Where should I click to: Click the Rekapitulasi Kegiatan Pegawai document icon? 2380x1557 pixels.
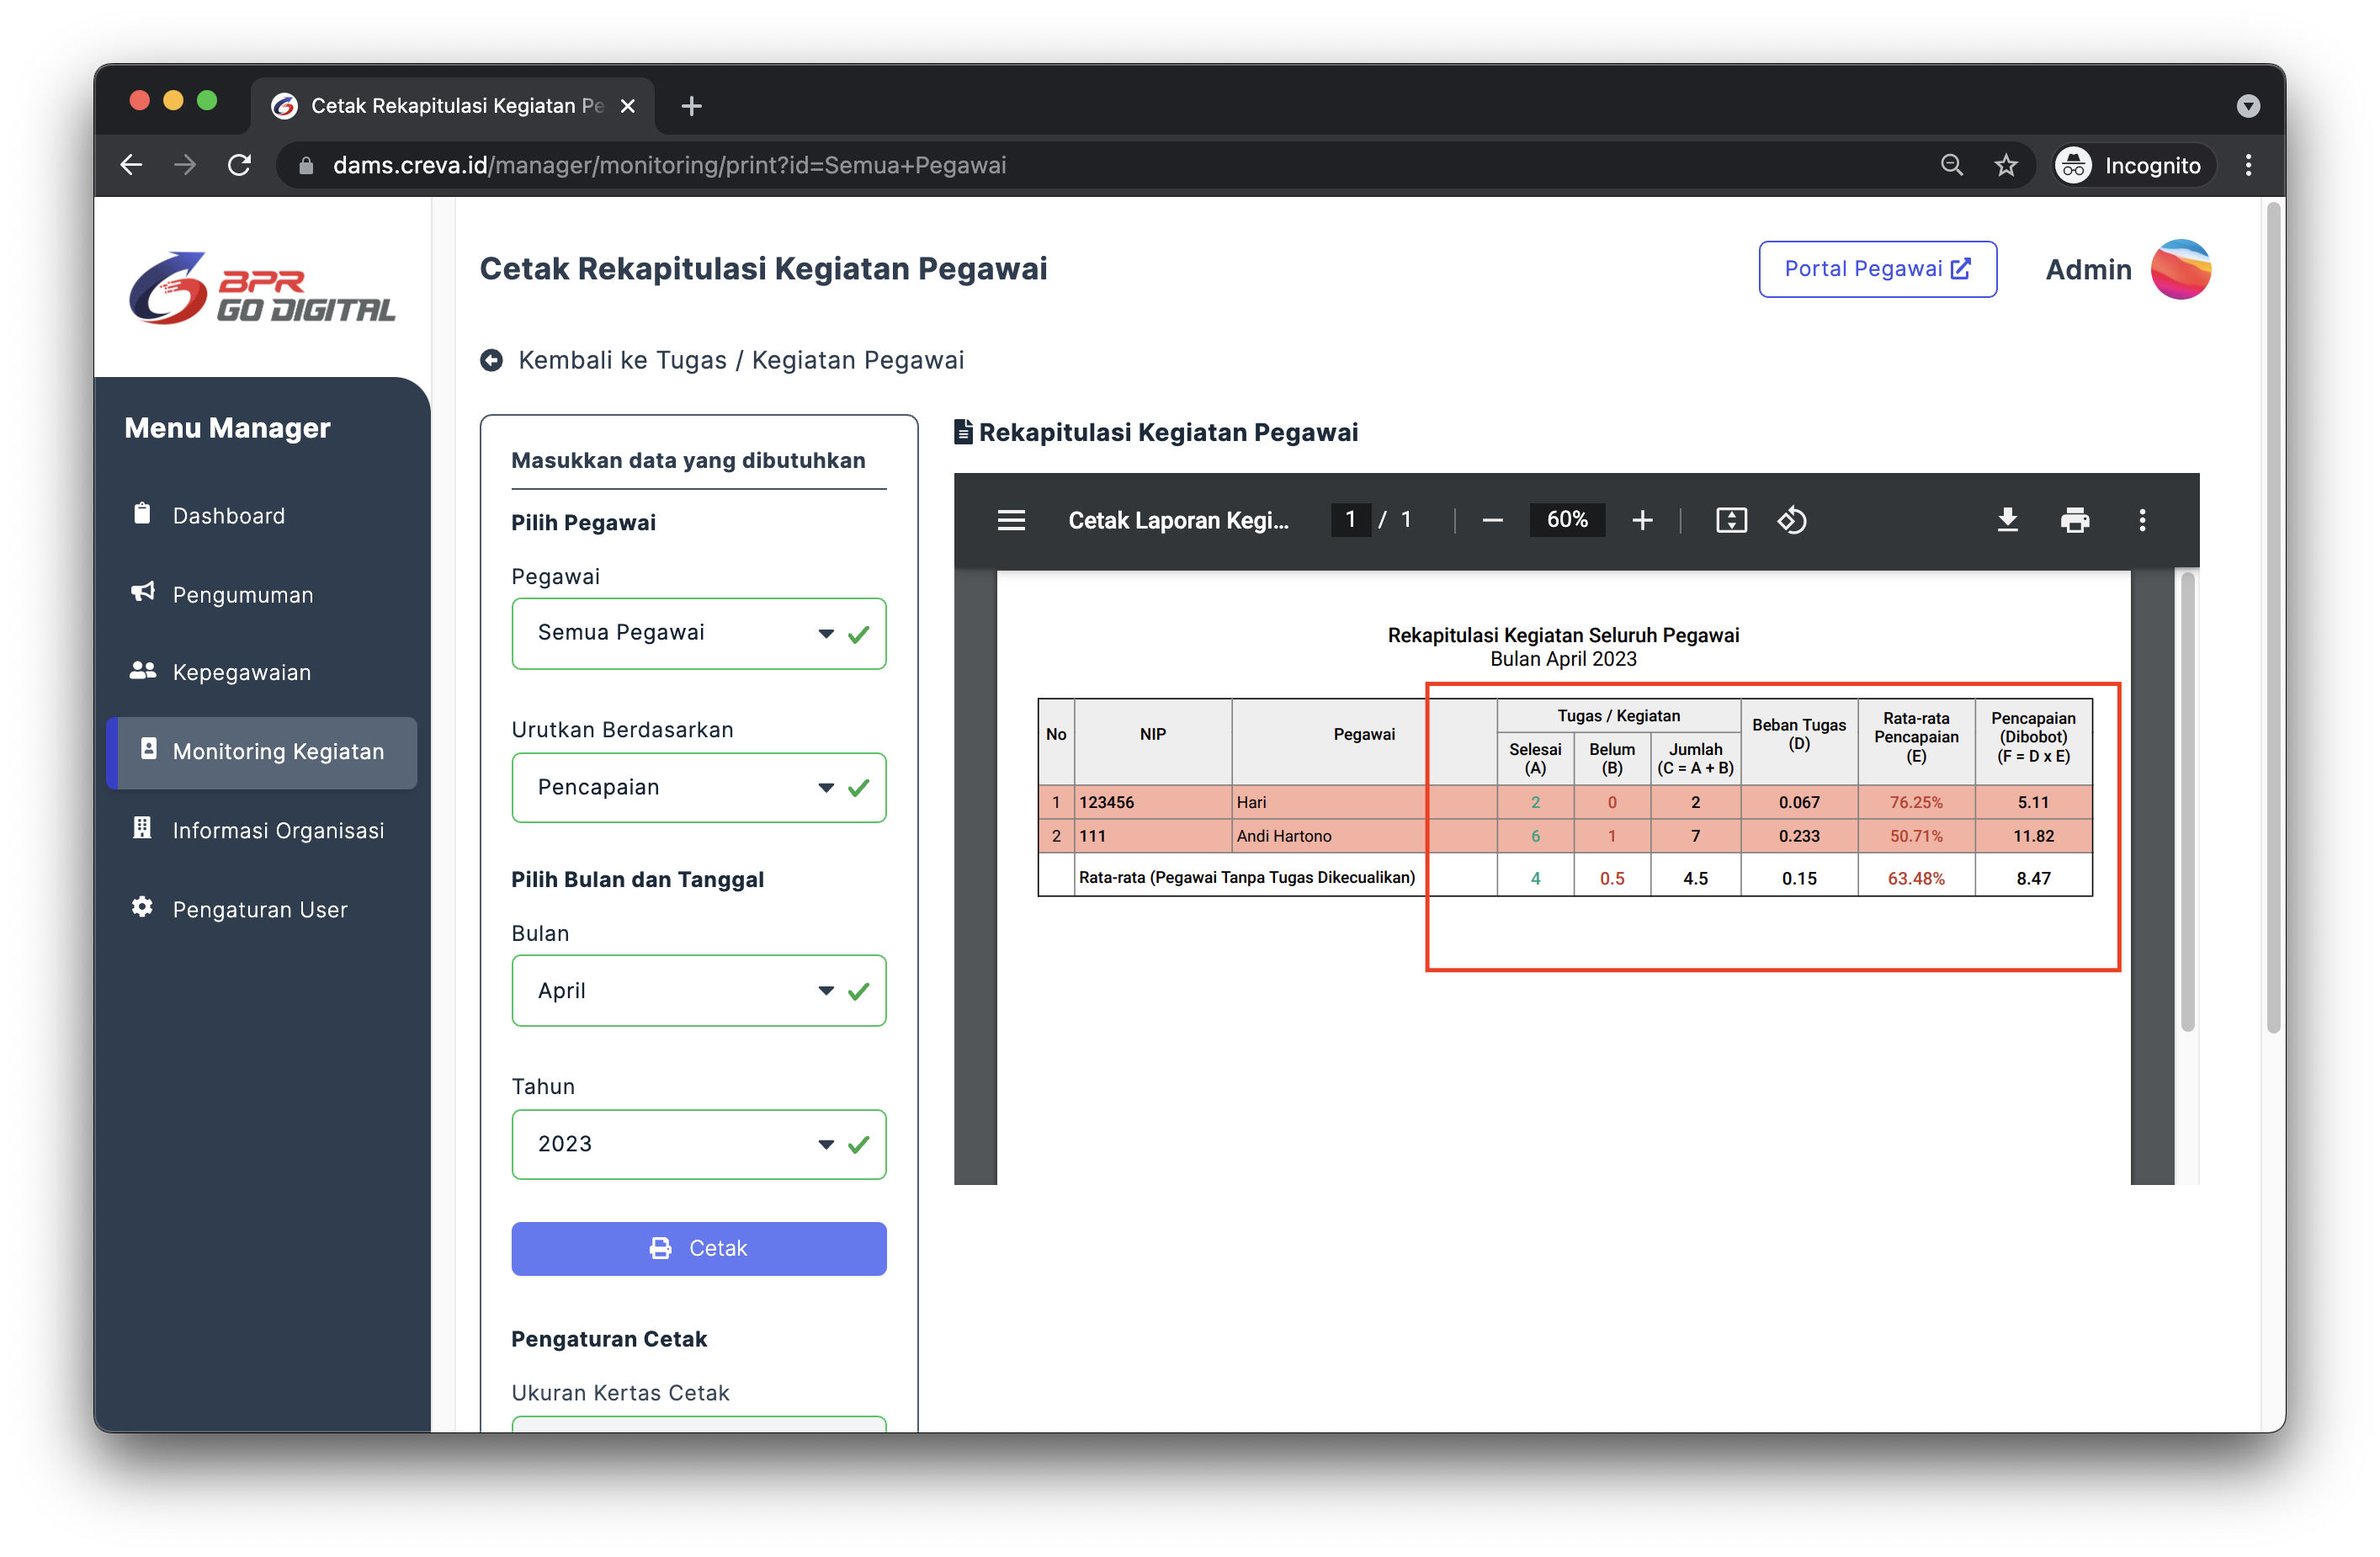963,432
